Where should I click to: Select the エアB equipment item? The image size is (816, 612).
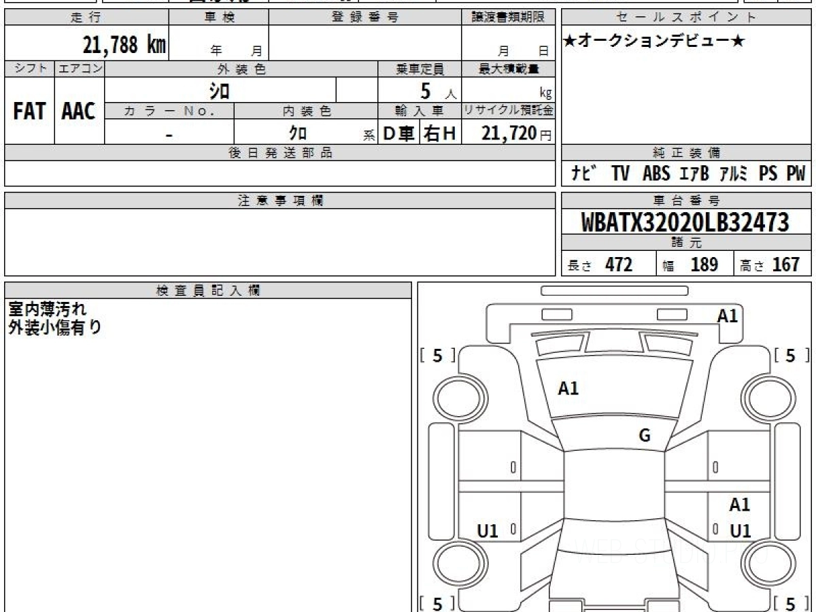point(694,173)
